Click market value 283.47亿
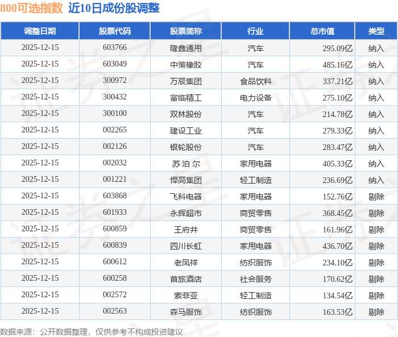 tap(338, 147)
